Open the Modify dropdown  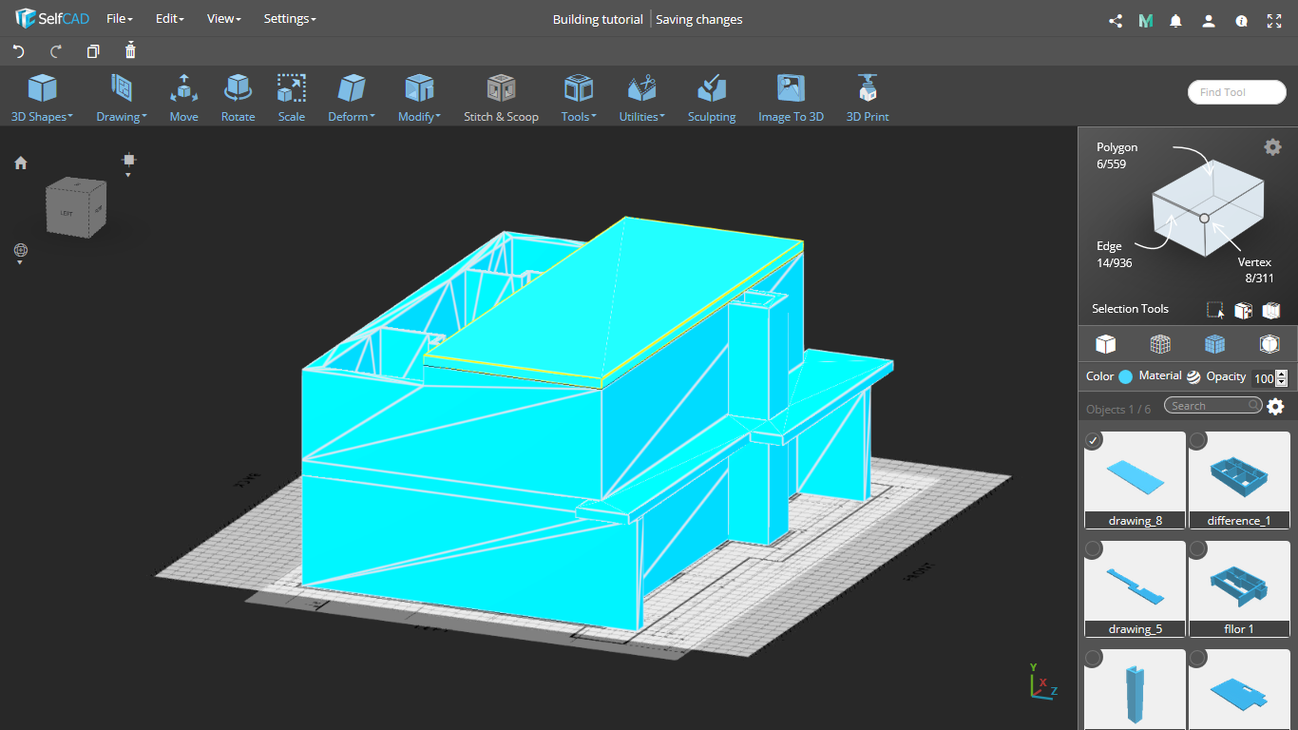(419, 99)
